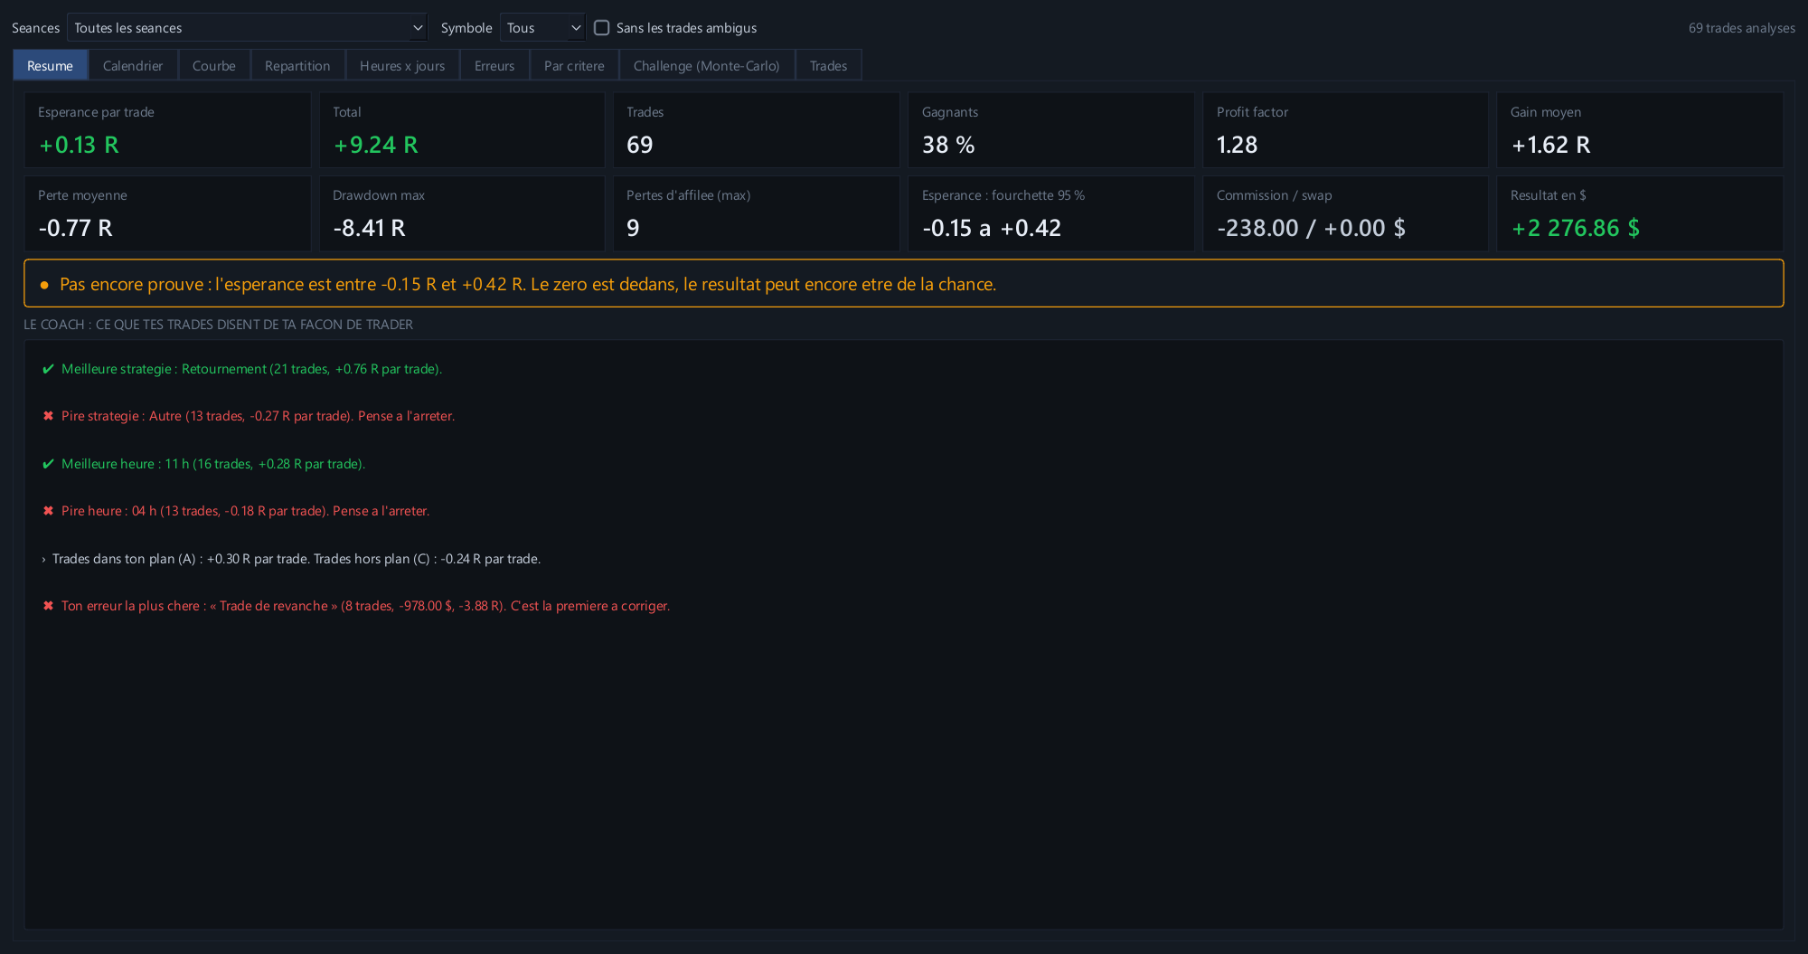Click the red cross beside 'Pire strategie'
The height and width of the screenshot is (954, 1808).
(x=49, y=416)
